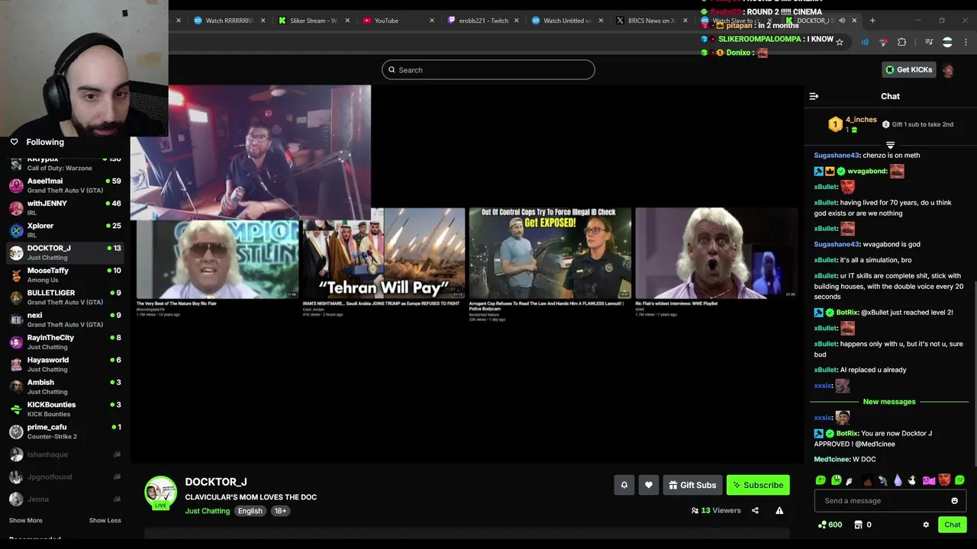Open chat settings gear icon
The width and height of the screenshot is (977, 549).
tap(926, 525)
